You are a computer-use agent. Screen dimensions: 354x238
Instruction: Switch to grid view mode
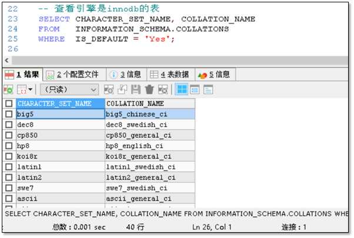182,89
